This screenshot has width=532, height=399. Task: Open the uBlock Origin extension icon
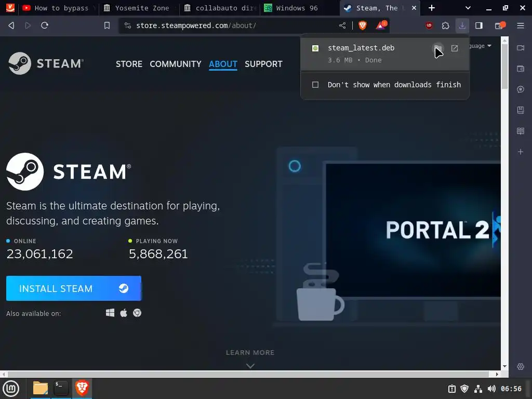tap(429, 25)
